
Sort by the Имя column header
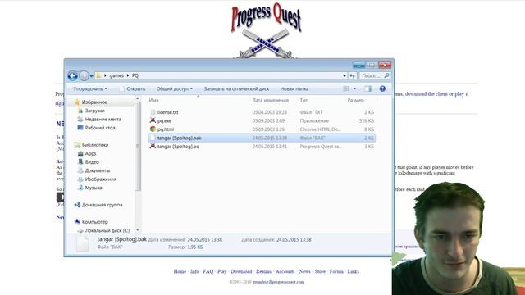tap(154, 100)
